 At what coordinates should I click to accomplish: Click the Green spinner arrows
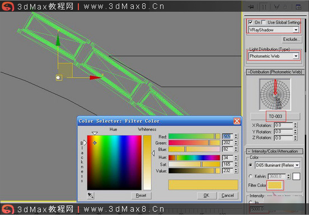pos(236,142)
